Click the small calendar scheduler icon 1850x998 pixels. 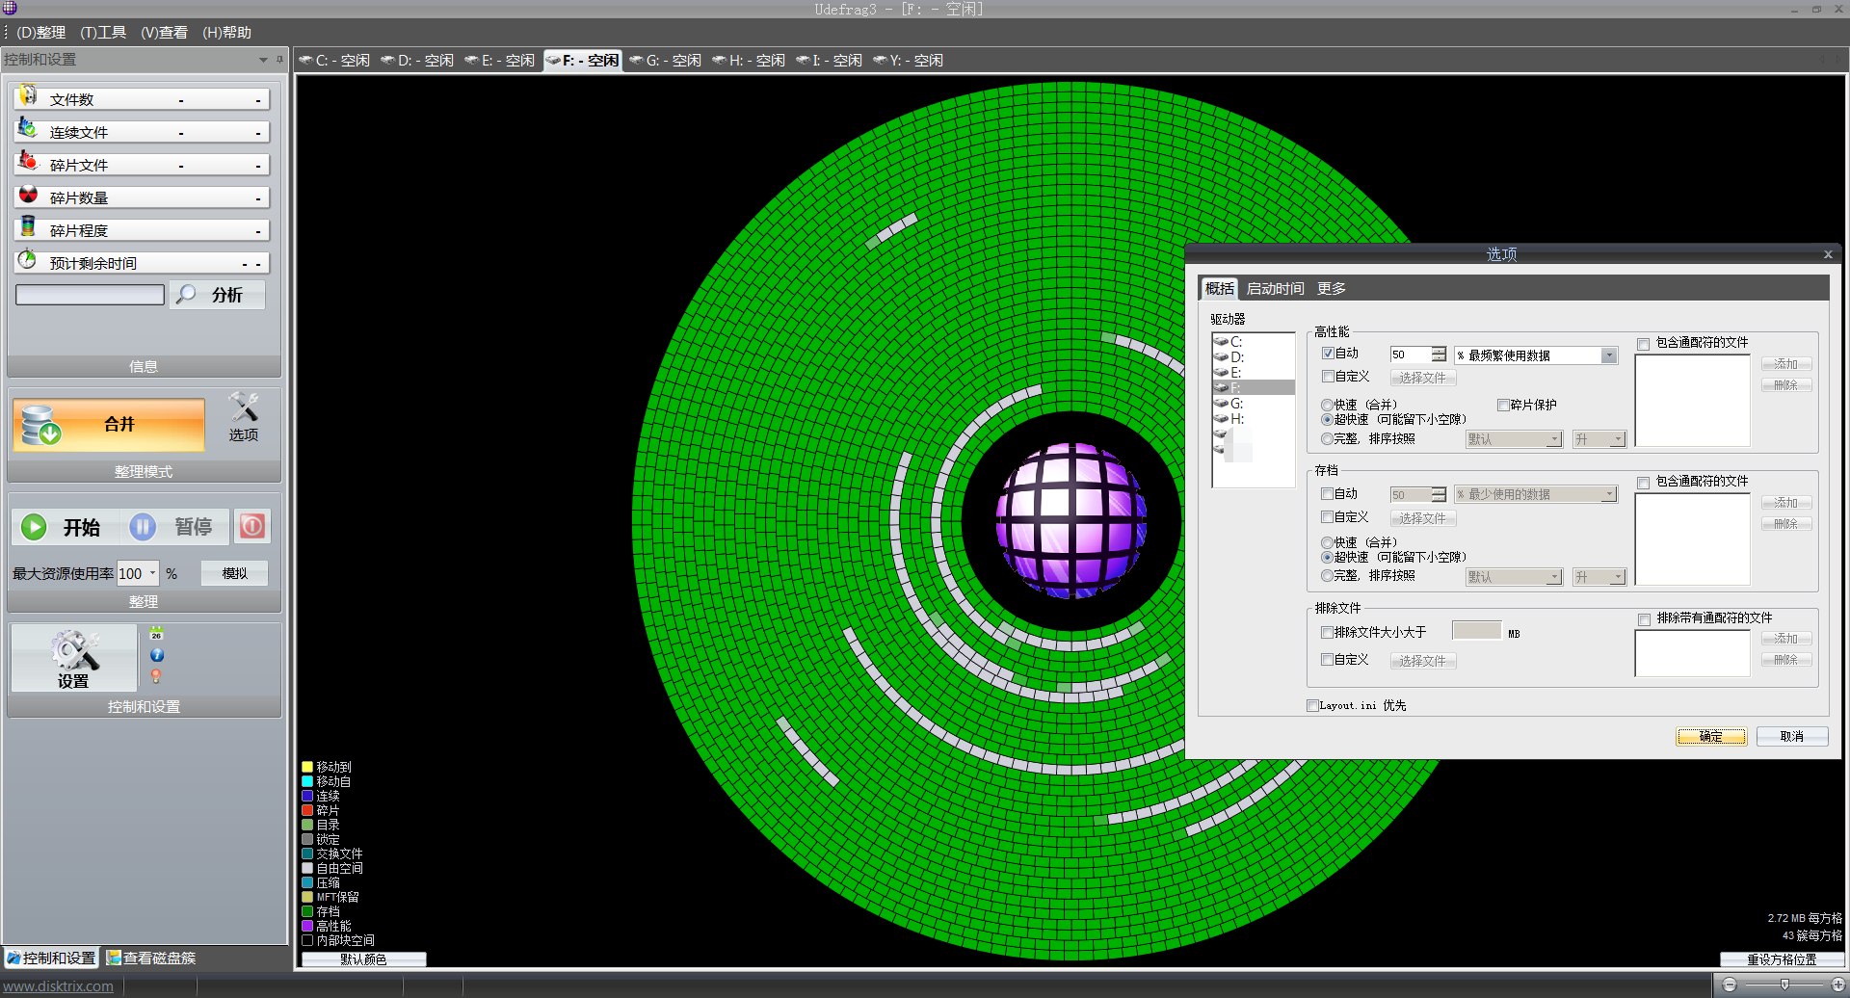click(157, 633)
